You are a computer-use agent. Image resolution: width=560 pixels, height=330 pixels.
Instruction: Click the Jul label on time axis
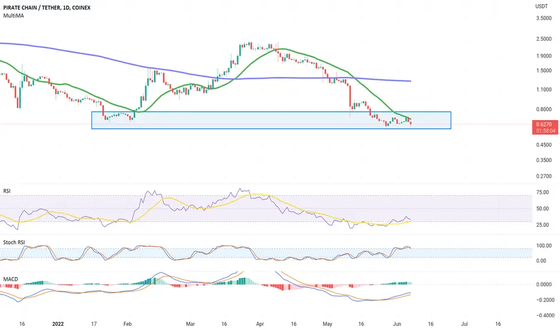tap(464, 324)
